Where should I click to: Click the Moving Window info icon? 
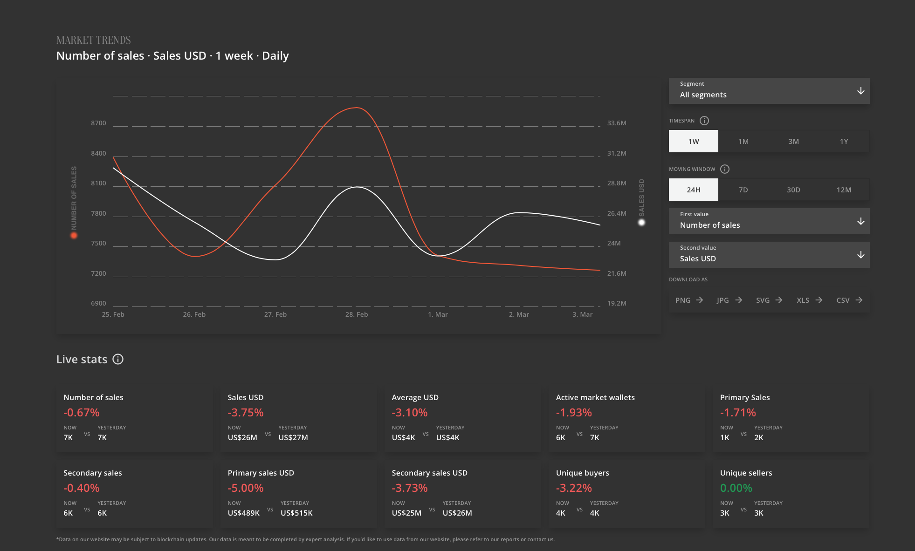point(725,169)
